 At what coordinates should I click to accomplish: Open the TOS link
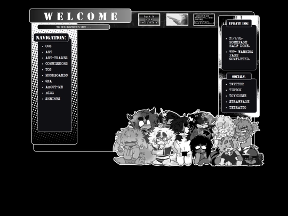coord(49,70)
